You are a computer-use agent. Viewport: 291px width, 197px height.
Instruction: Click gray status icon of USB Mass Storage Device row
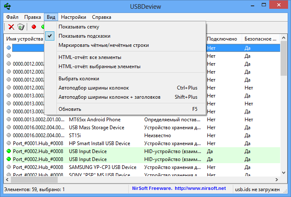(x=9, y=128)
